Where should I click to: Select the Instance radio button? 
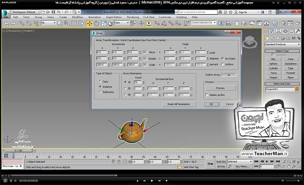point(100,87)
